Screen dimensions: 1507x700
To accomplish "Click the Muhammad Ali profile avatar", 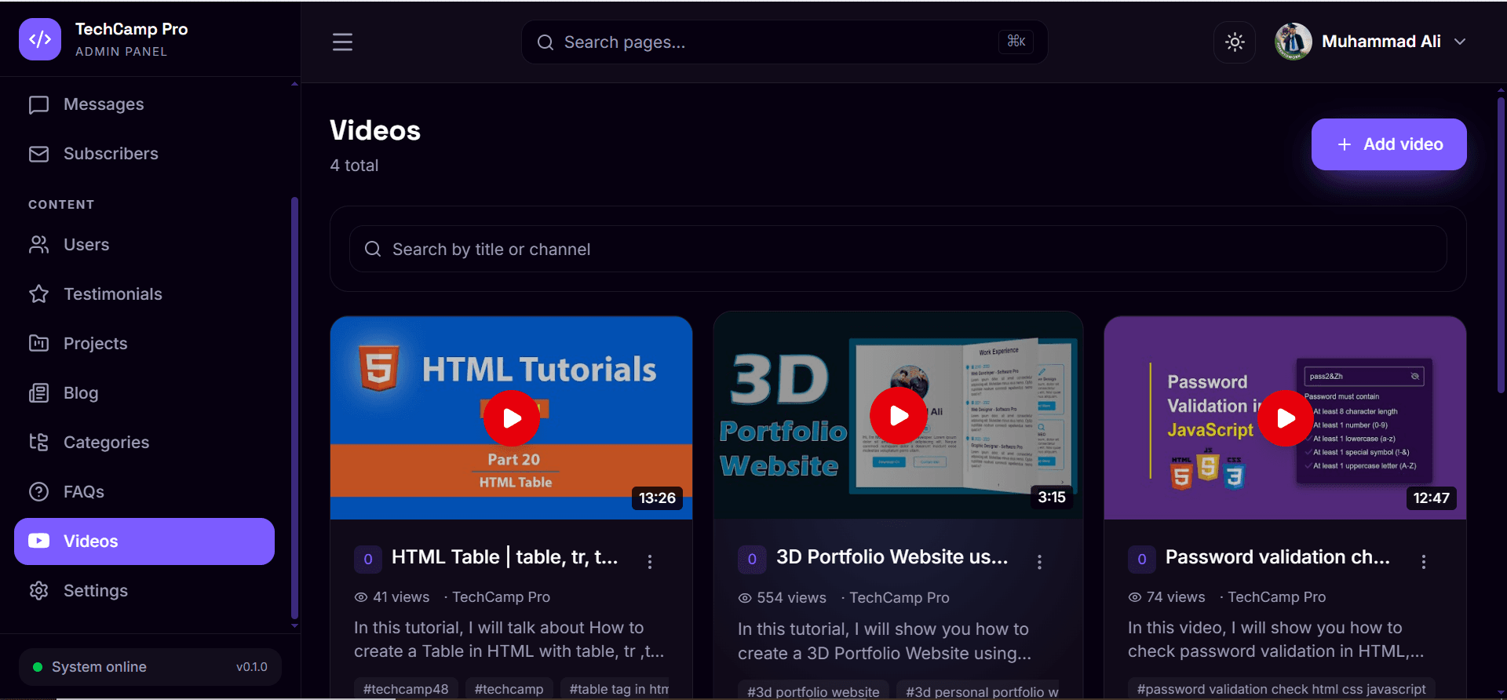I will (1293, 42).
